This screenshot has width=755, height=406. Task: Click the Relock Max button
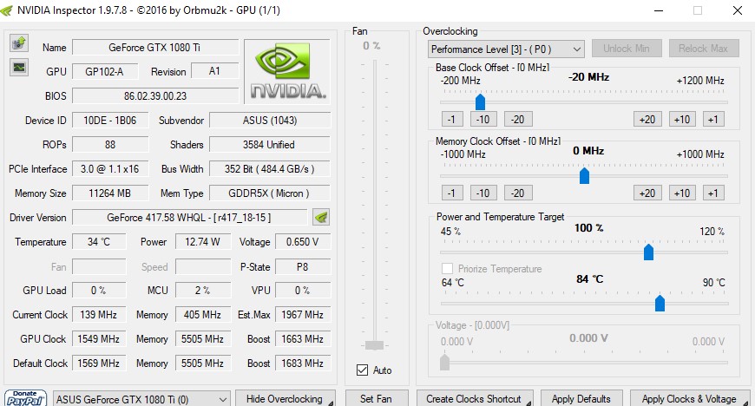704,49
